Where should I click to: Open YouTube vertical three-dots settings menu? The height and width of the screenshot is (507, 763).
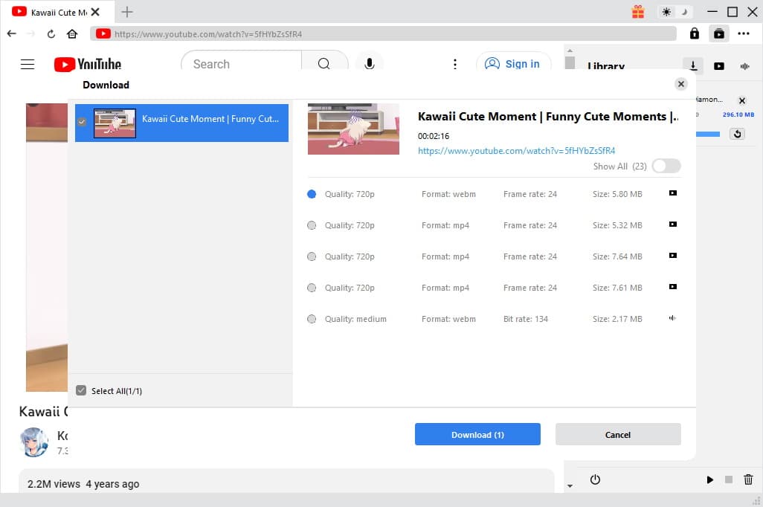coord(455,64)
